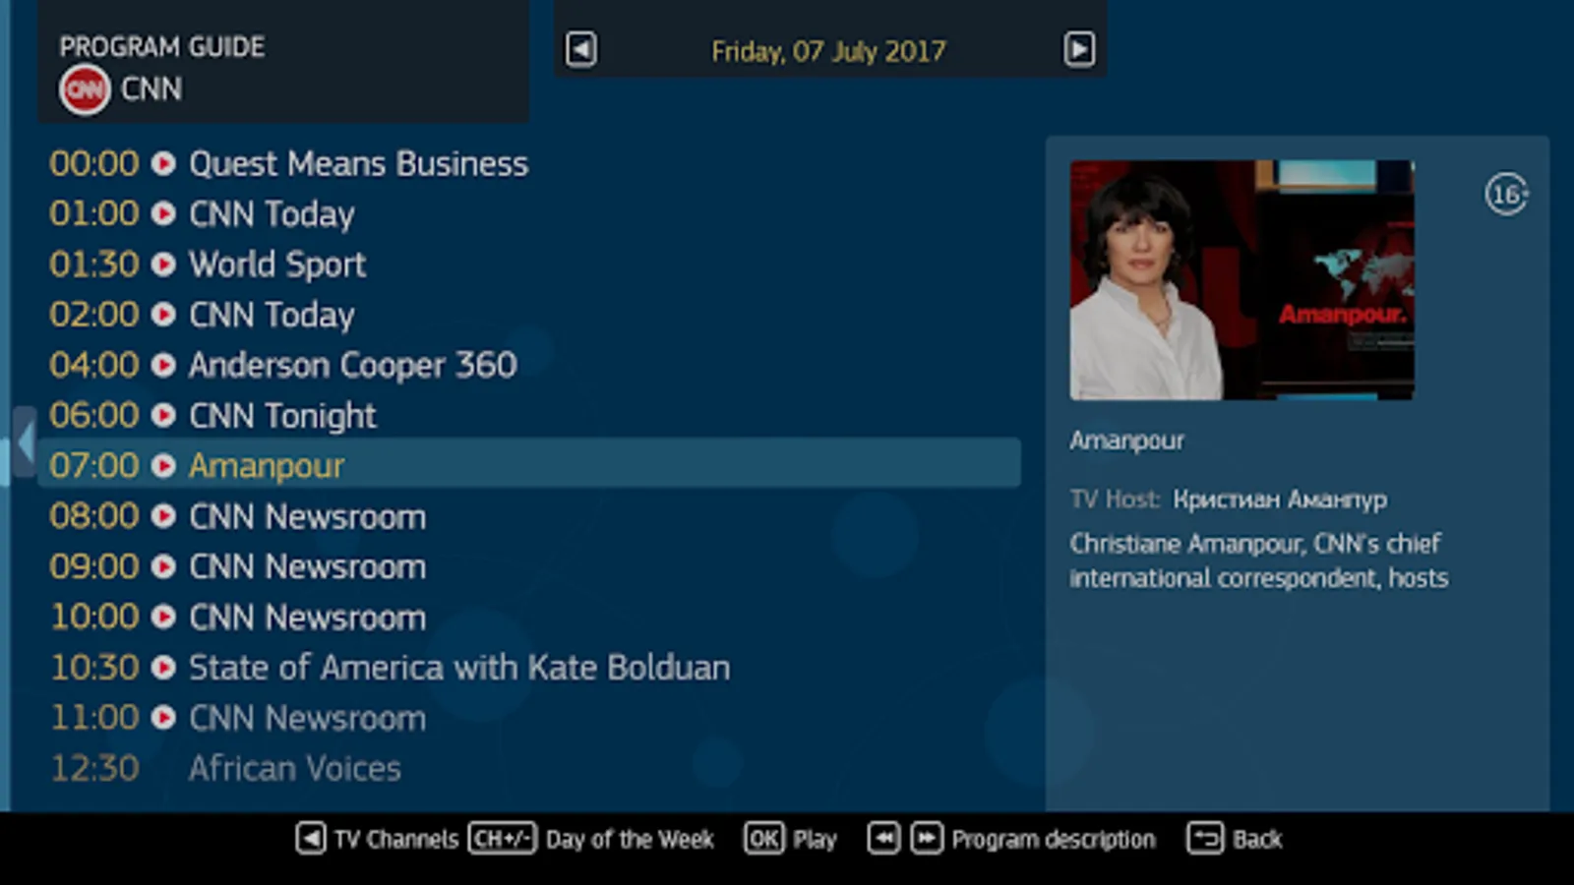This screenshot has height=885, width=1574.
Task: Select Anderson Cooper 360 at 04:00
Action: [x=529, y=365]
